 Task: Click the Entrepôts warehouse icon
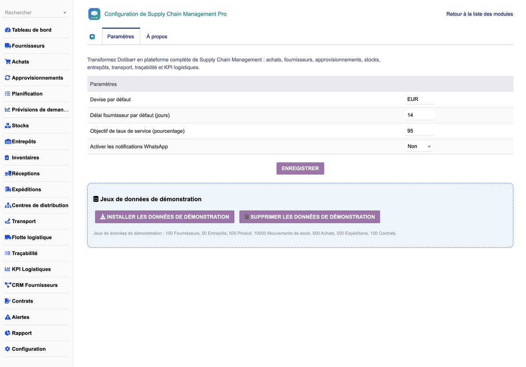pos(7,142)
